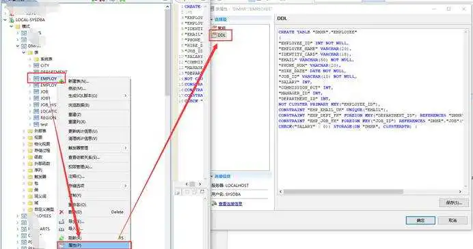Screen dimensions: 473x249
Task: Open the 查看连接信息 link
Action: tap(230, 204)
